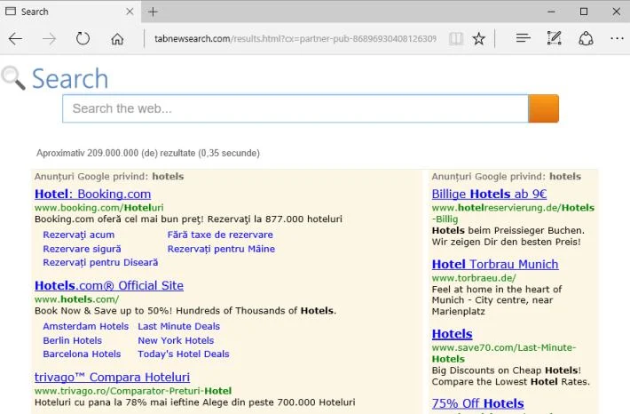Open the Rezervați acum sitelink
The height and width of the screenshot is (414, 630).
tap(79, 235)
